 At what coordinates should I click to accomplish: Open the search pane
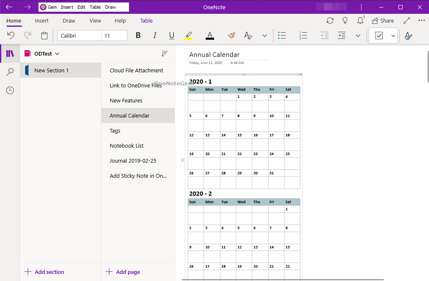point(10,72)
